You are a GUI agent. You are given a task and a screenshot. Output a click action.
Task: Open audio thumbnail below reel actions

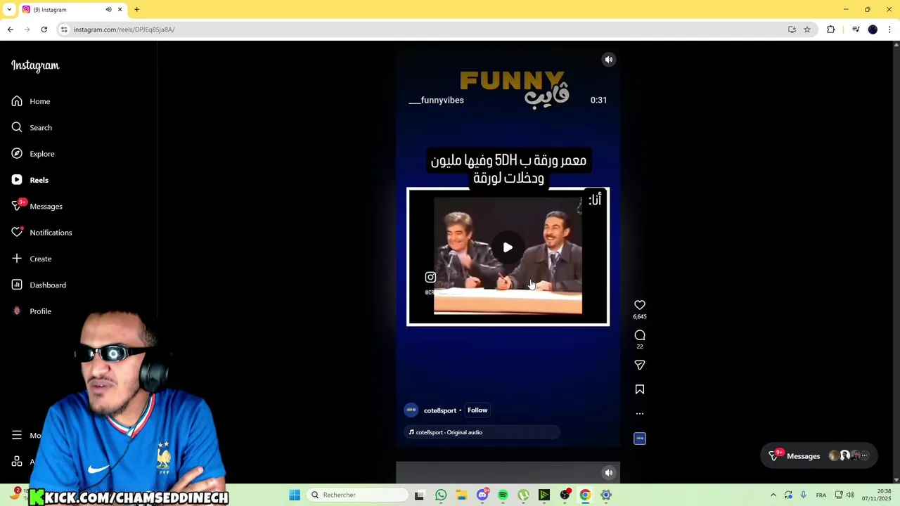pos(640,439)
